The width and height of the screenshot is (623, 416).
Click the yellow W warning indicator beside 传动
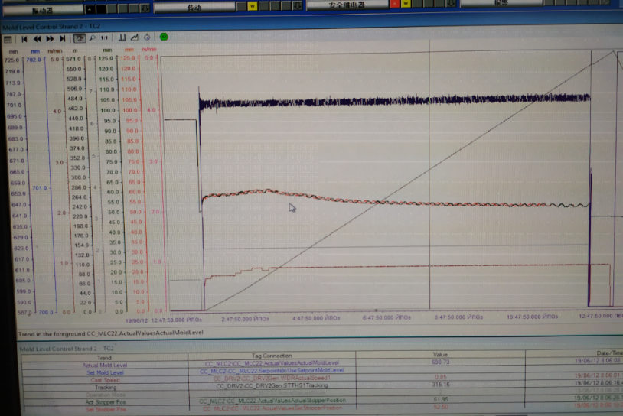point(252,5)
